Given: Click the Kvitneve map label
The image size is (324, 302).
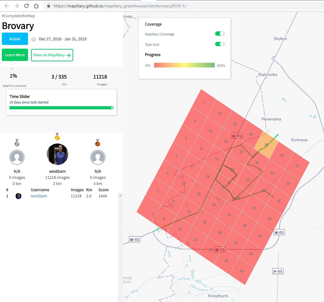Looking at the screenshot, I should point(299,140).
